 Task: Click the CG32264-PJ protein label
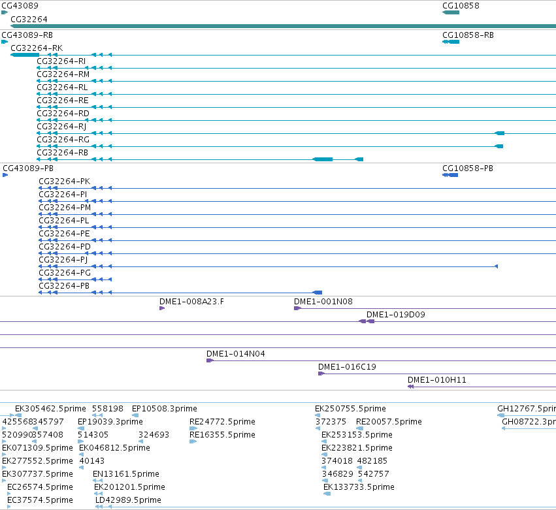click(x=63, y=260)
